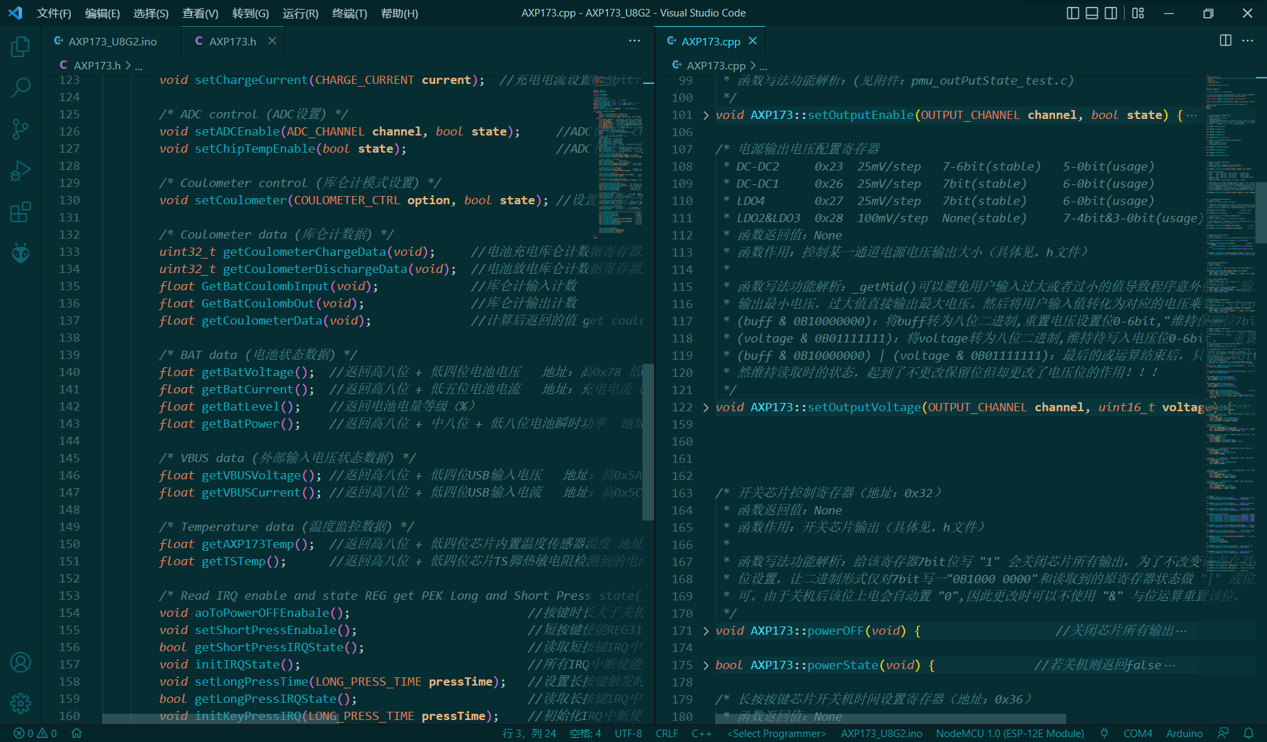Click getAXP173Temp on line 150
Image resolution: width=1267 pixels, height=742 pixels.
[x=248, y=544]
